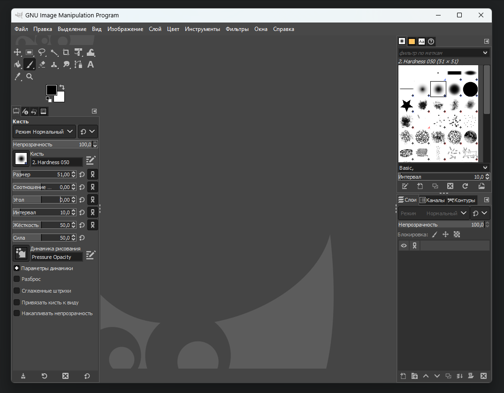Click the foreground color black swatch
The image size is (504, 393).
(x=51, y=89)
